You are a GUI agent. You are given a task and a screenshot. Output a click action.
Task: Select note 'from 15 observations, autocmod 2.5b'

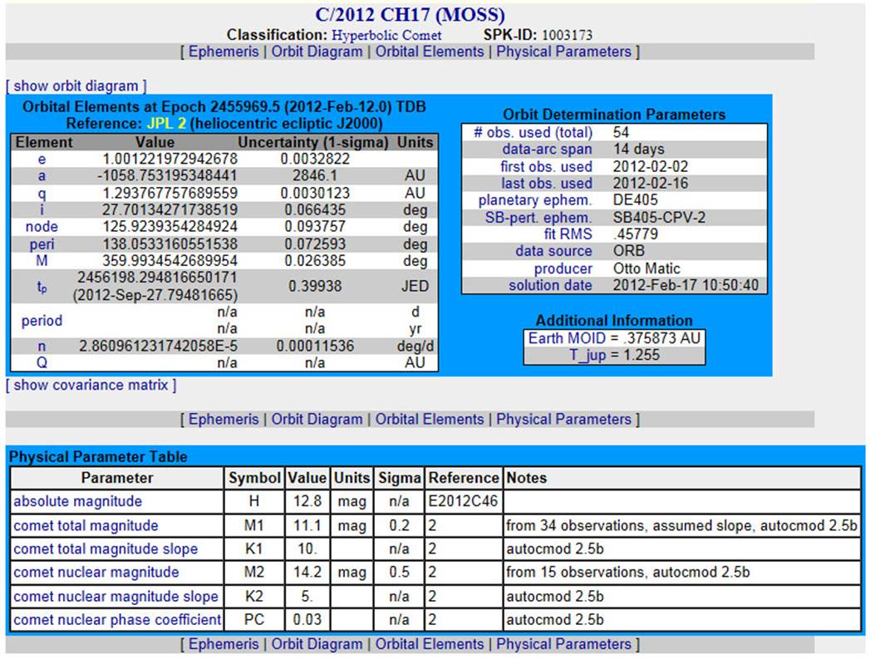coord(627,573)
